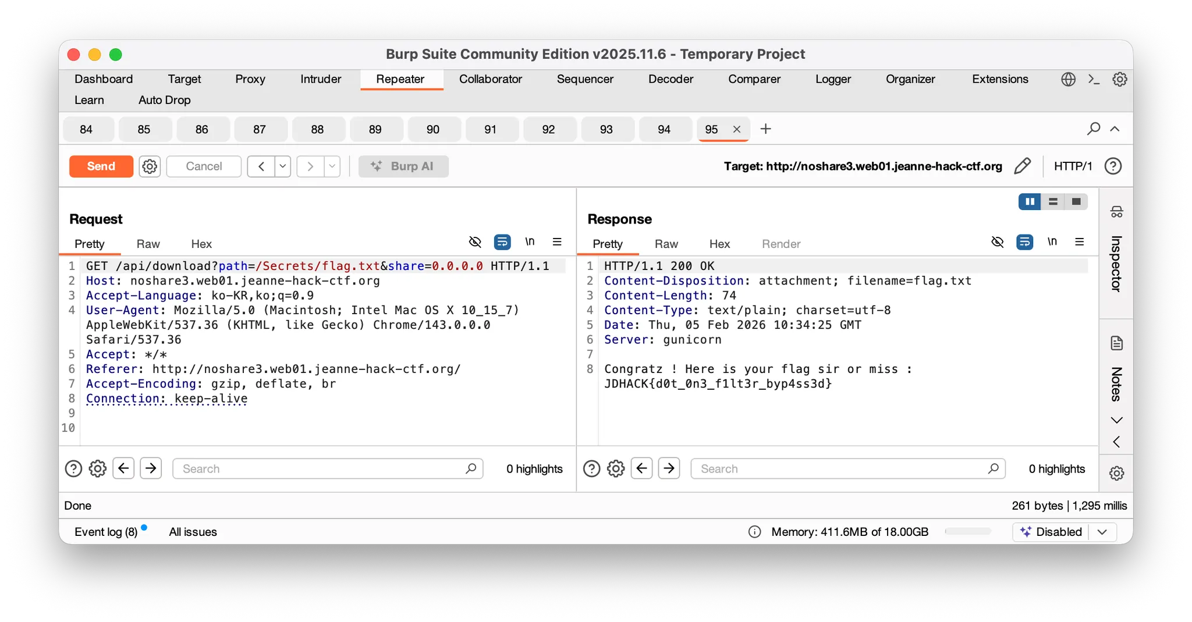
Task: Switch to the Intruder tab
Action: [321, 79]
